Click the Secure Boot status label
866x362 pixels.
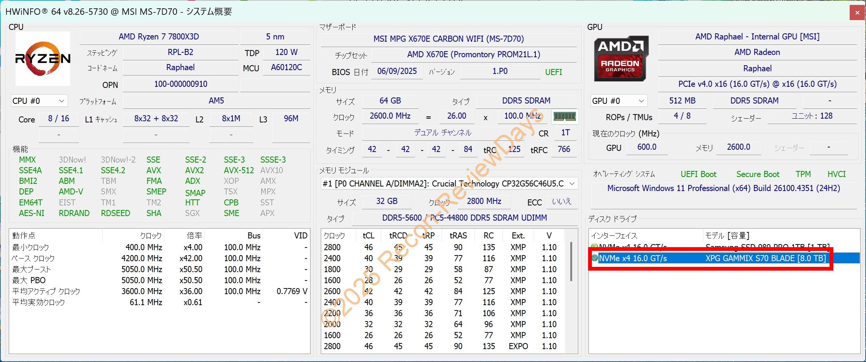(757, 174)
